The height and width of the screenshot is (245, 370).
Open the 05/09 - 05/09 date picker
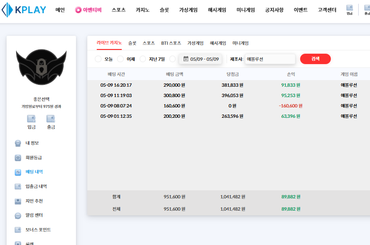pyautogui.click(x=200, y=59)
